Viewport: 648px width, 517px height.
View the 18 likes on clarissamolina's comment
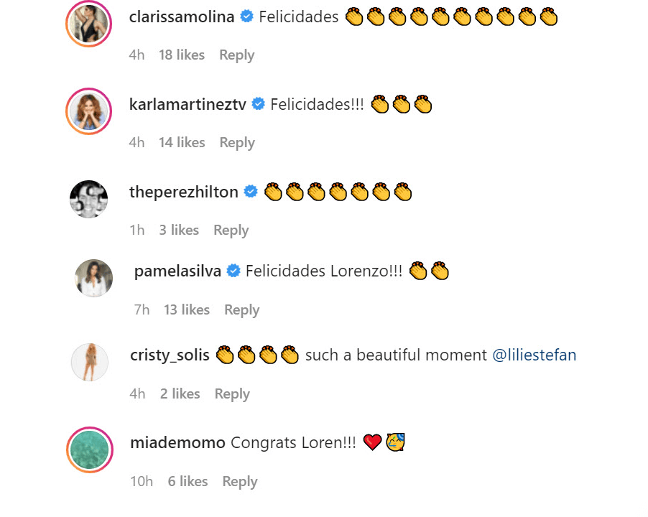181,55
